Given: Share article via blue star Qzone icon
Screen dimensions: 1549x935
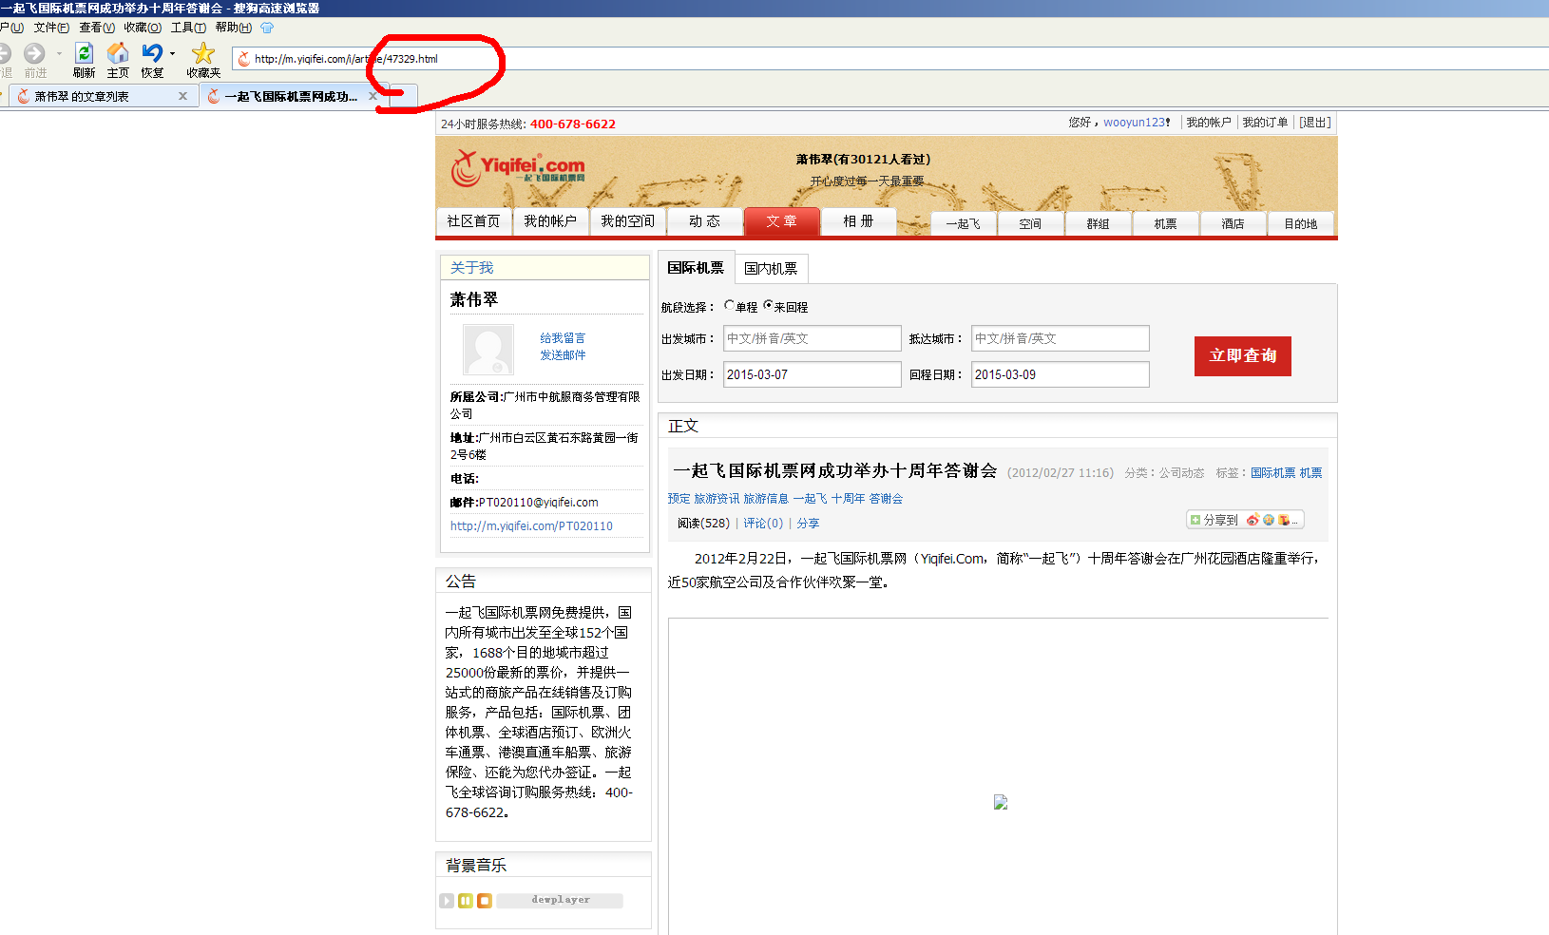Looking at the screenshot, I should tap(1268, 520).
